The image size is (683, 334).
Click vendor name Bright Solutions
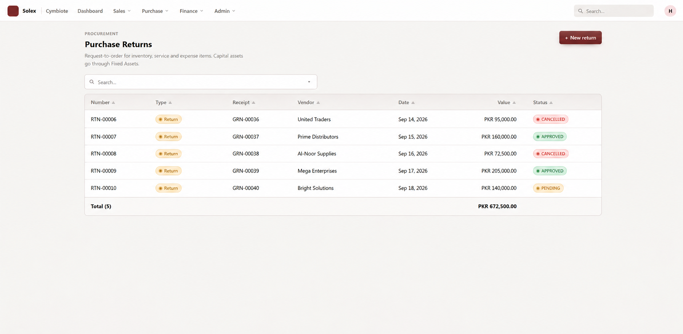point(316,188)
